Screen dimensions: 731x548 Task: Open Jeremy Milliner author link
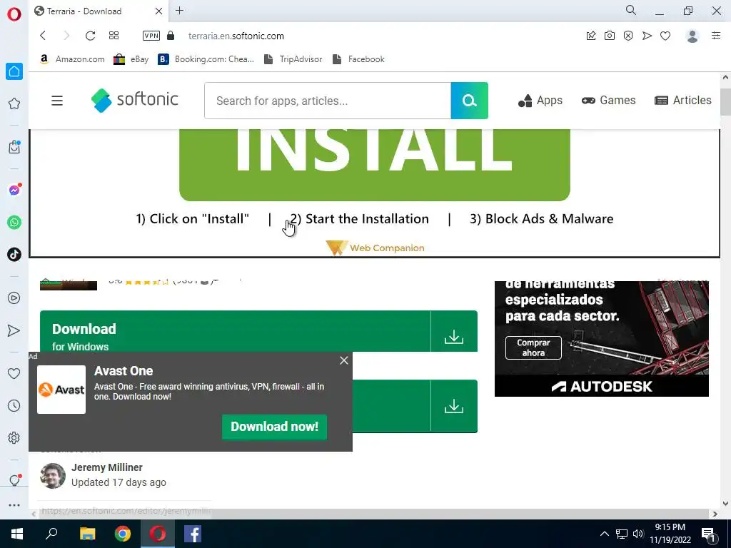coord(107,467)
